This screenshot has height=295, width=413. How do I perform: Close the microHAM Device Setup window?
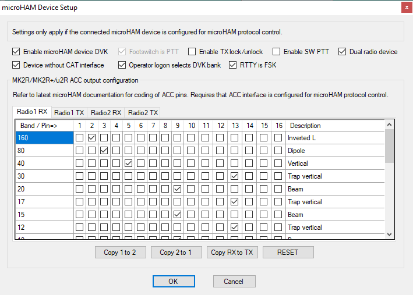407,8
